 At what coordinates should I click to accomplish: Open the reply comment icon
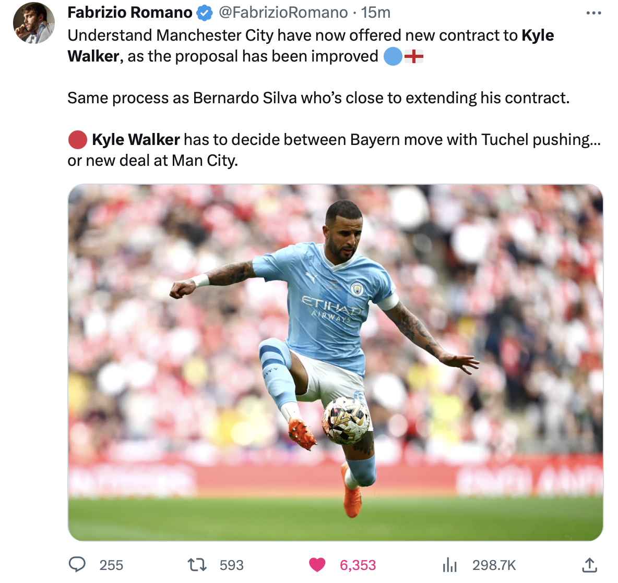click(77, 565)
